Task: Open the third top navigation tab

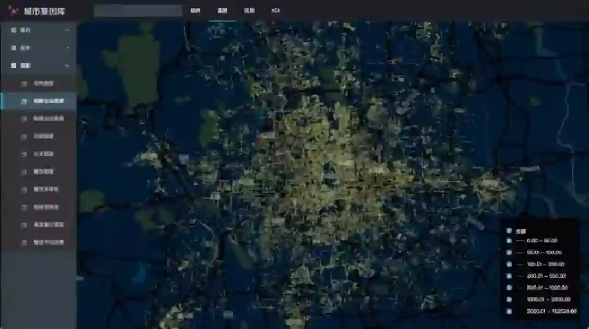Action: (249, 10)
